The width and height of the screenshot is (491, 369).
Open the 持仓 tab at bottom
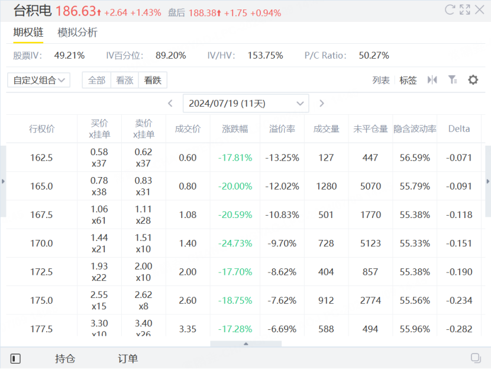65,358
